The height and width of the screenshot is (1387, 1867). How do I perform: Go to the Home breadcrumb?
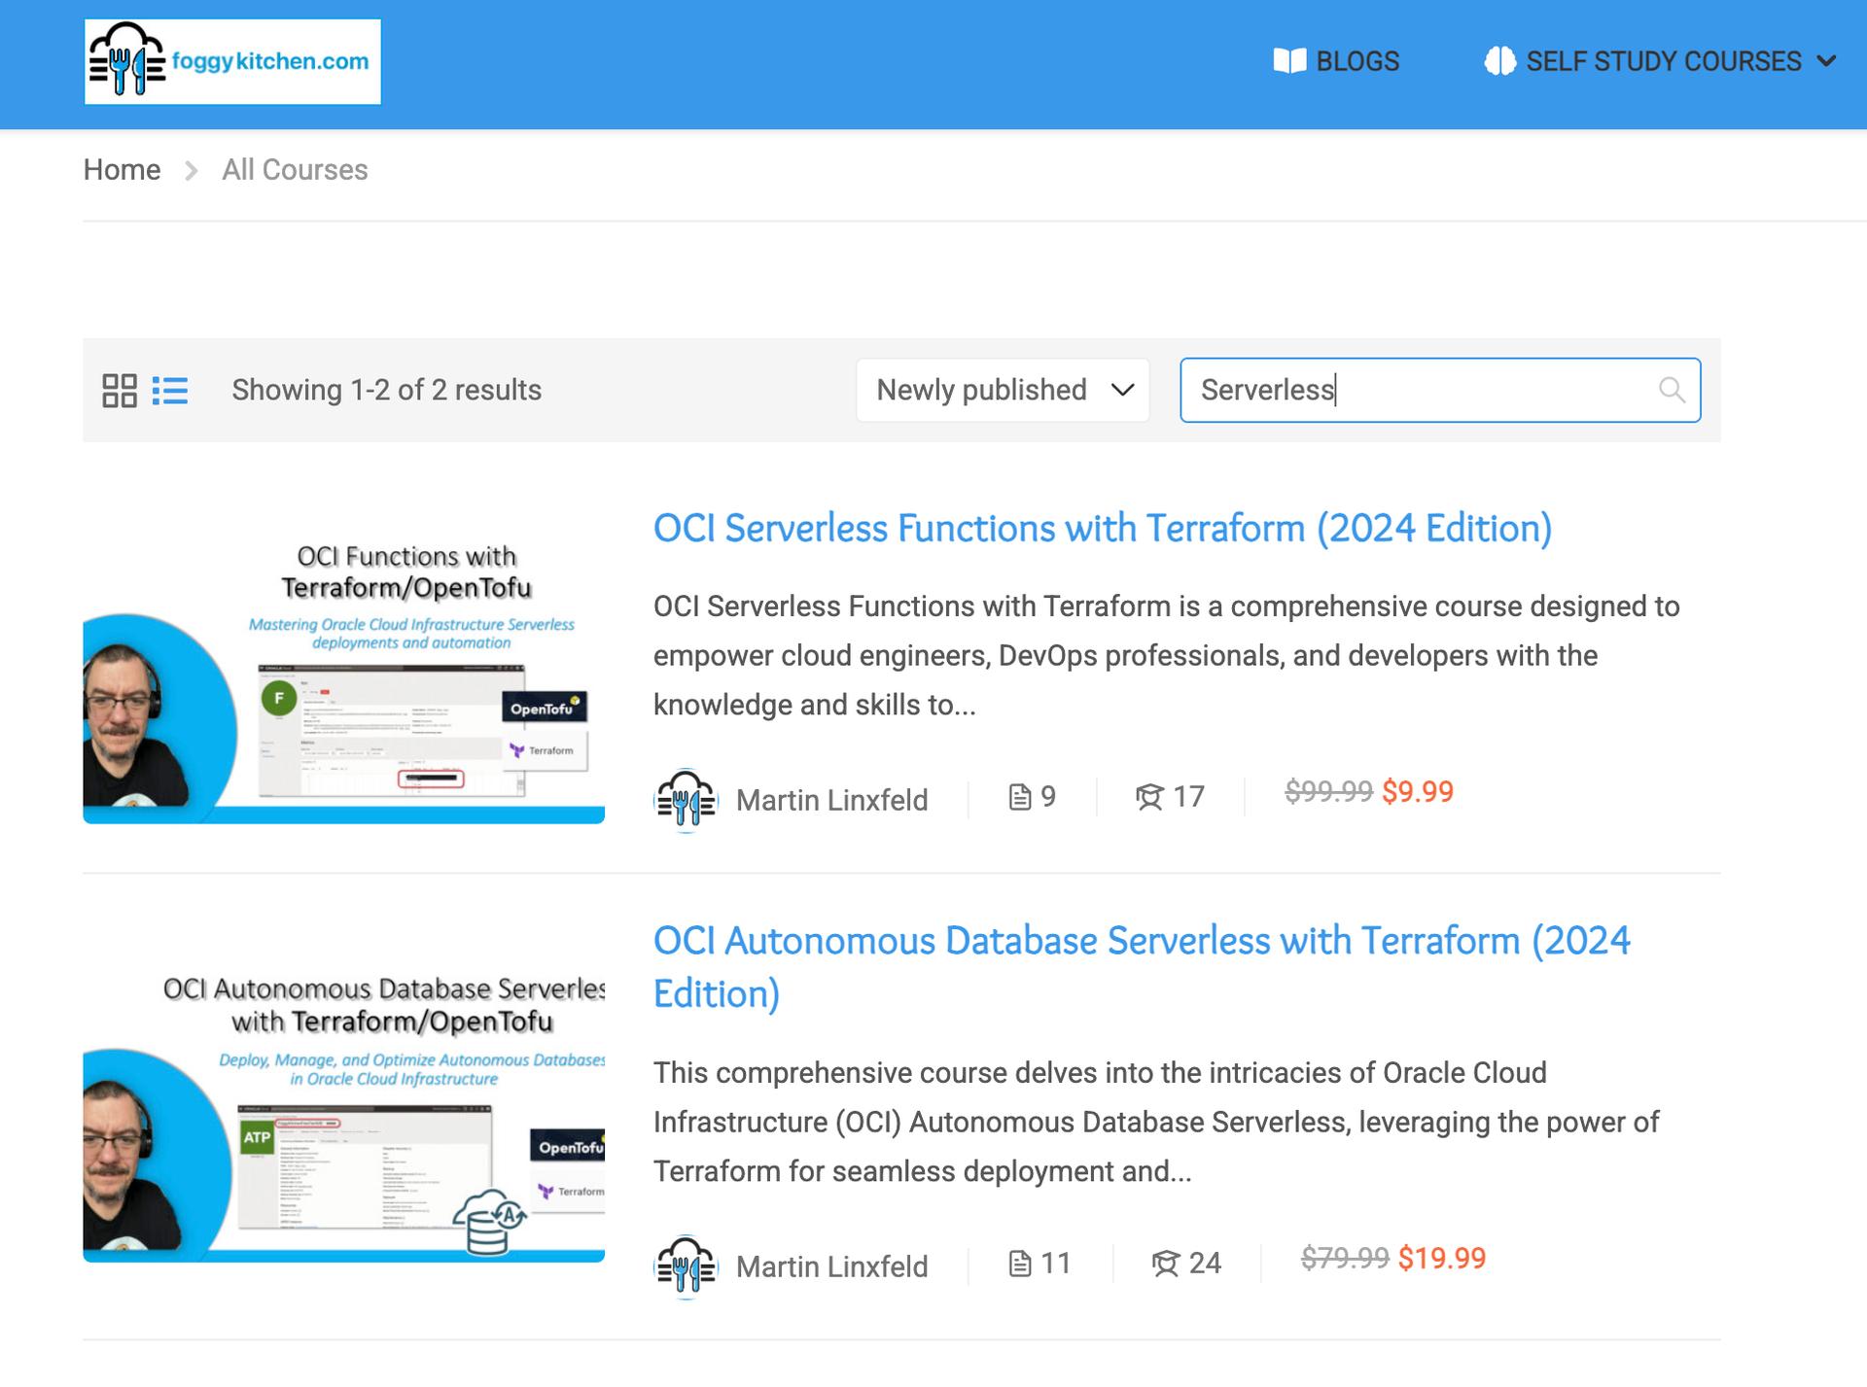122,170
